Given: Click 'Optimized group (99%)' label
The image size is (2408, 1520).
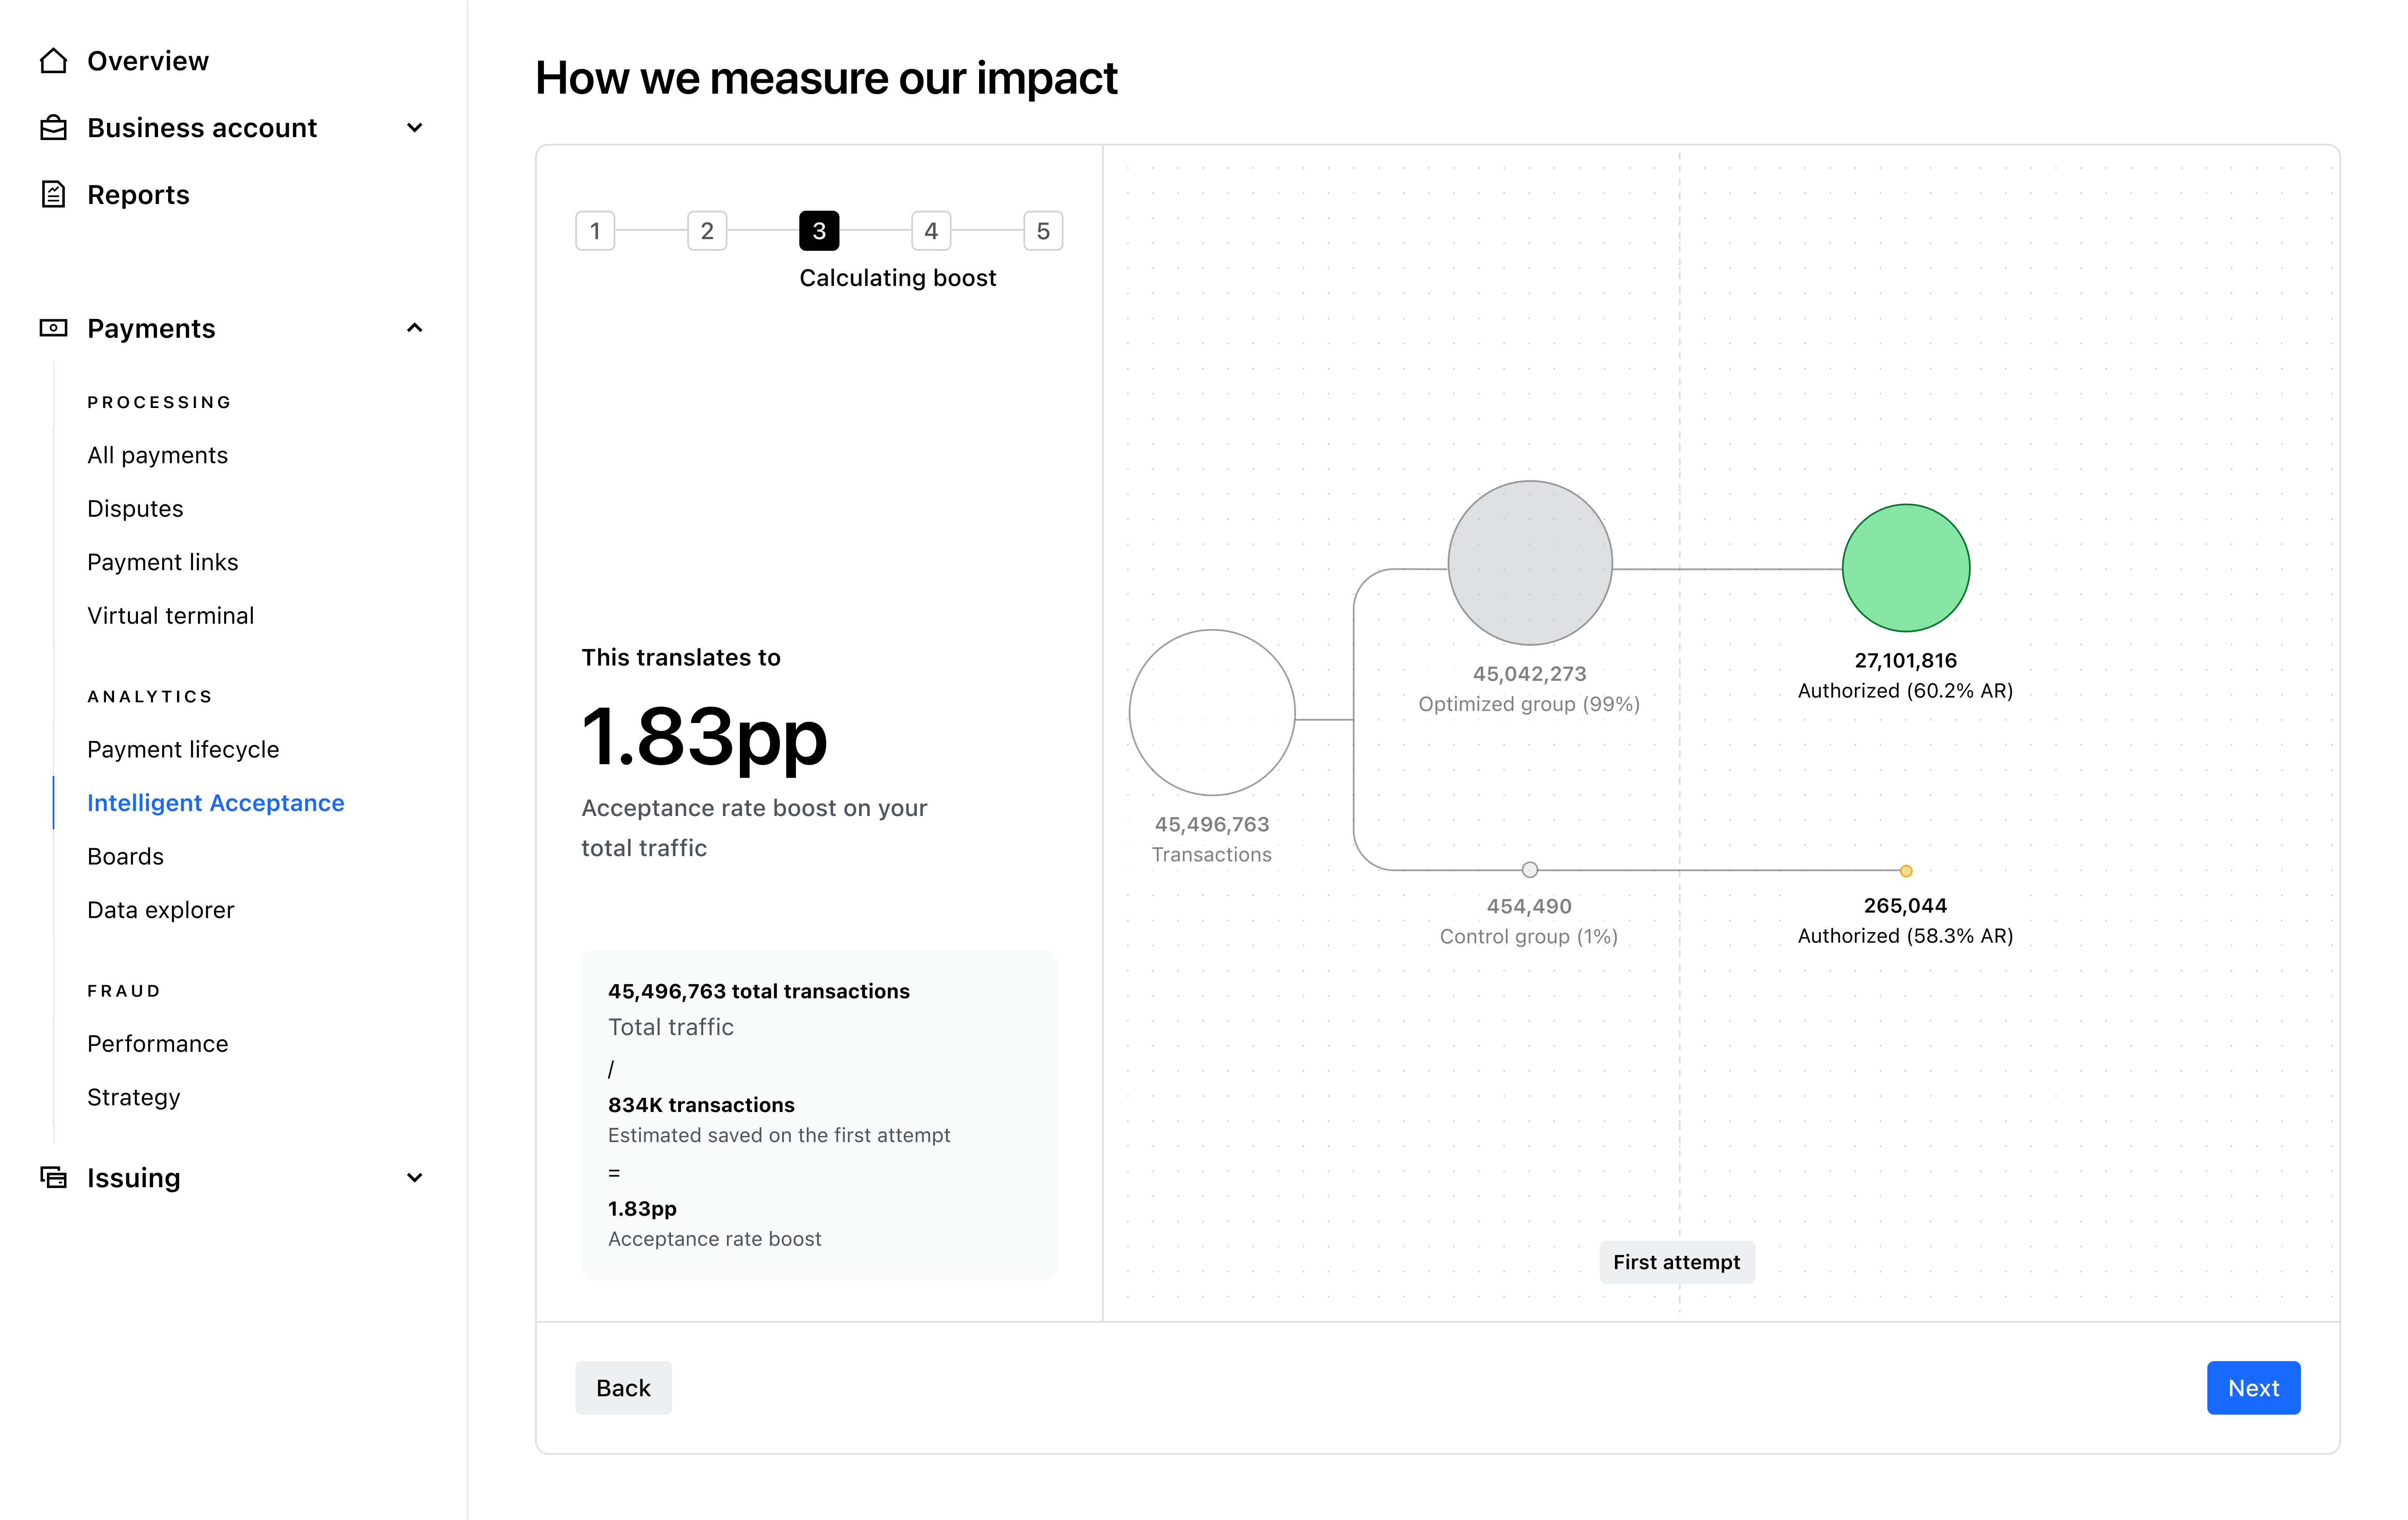Looking at the screenshot, I should click(1529, 704).
